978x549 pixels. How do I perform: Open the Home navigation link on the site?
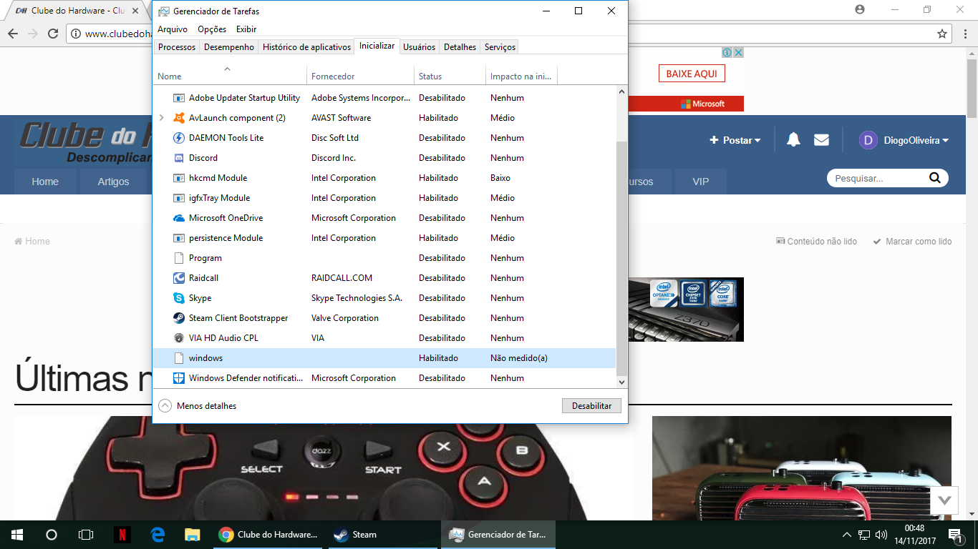click(45, 182)
